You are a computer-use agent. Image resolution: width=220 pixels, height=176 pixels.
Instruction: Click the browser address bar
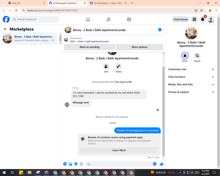point(109,10)
